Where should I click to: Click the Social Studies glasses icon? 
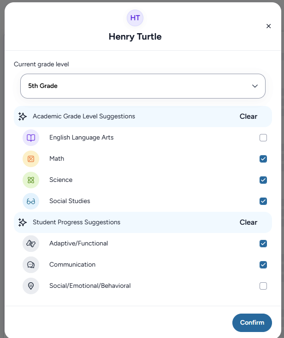pyautogui.click(x=31, y=201)
